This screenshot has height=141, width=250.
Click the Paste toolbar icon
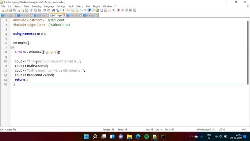39,11
